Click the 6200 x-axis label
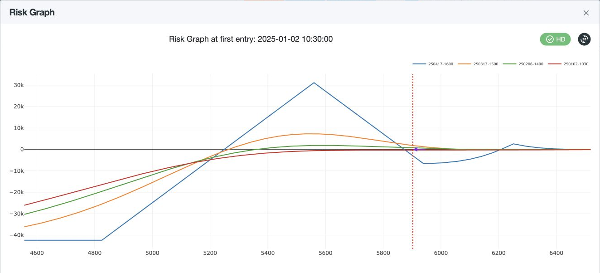The width and height of the screenshot is (600, 273). point(498,253)
